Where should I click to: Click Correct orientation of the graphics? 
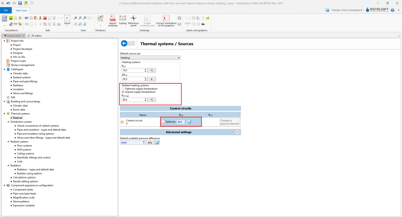166,19
